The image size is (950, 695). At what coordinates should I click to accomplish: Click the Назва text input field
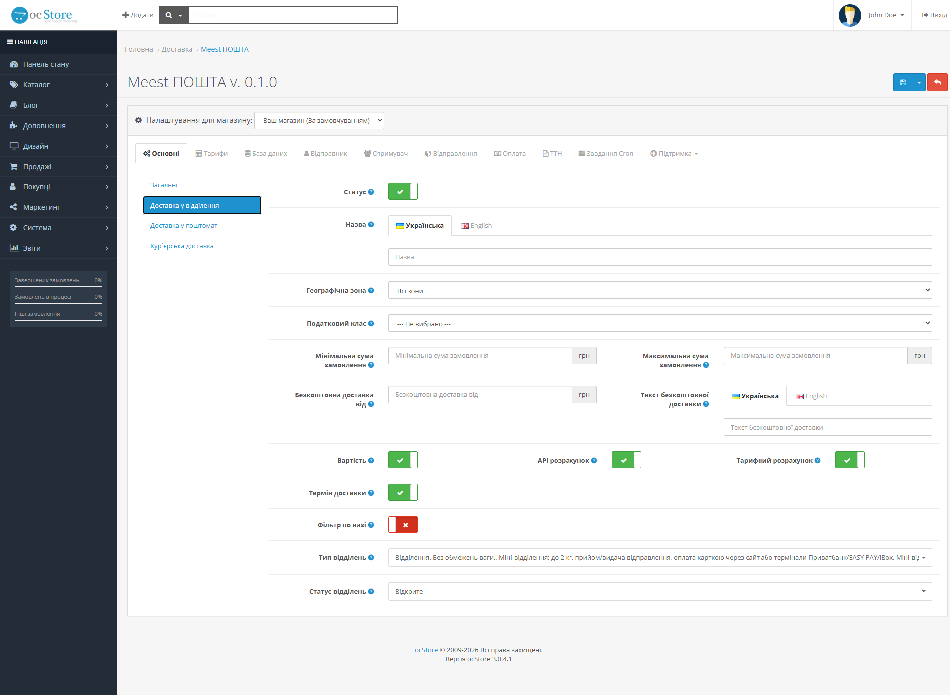(660, 257)
